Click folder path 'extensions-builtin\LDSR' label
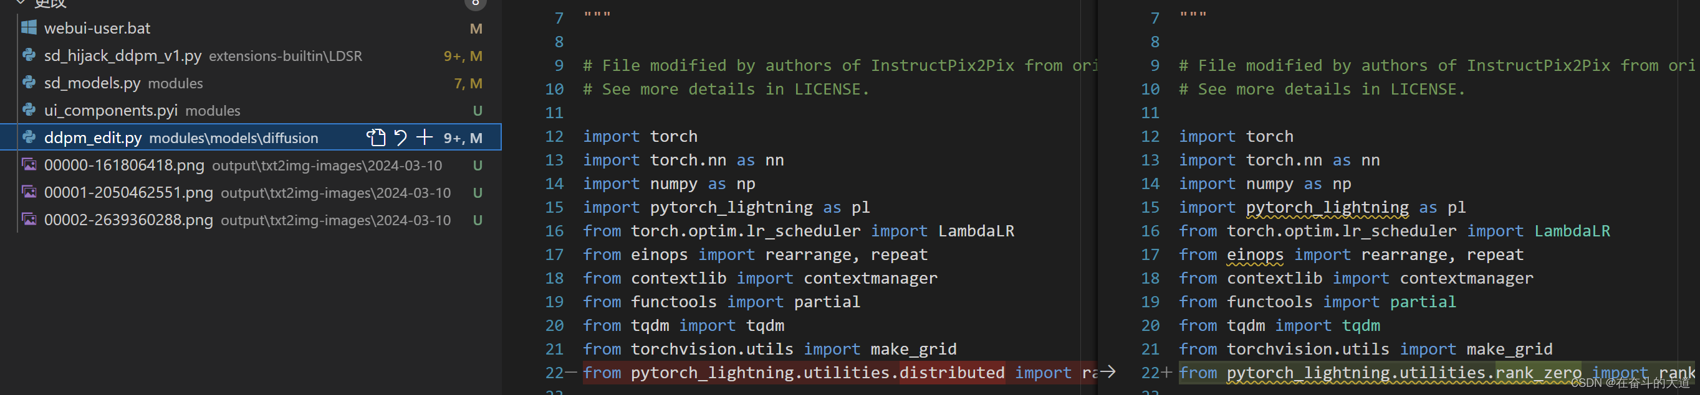This screenshot has height=395, width=1700. (286, 57)
